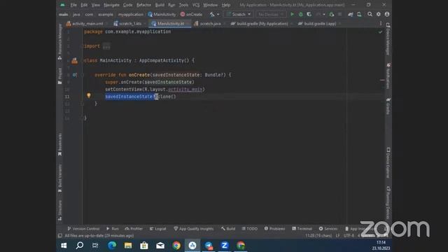
Task: Click the 11:28 caret position indicator
Action: [x=318, y=236]
